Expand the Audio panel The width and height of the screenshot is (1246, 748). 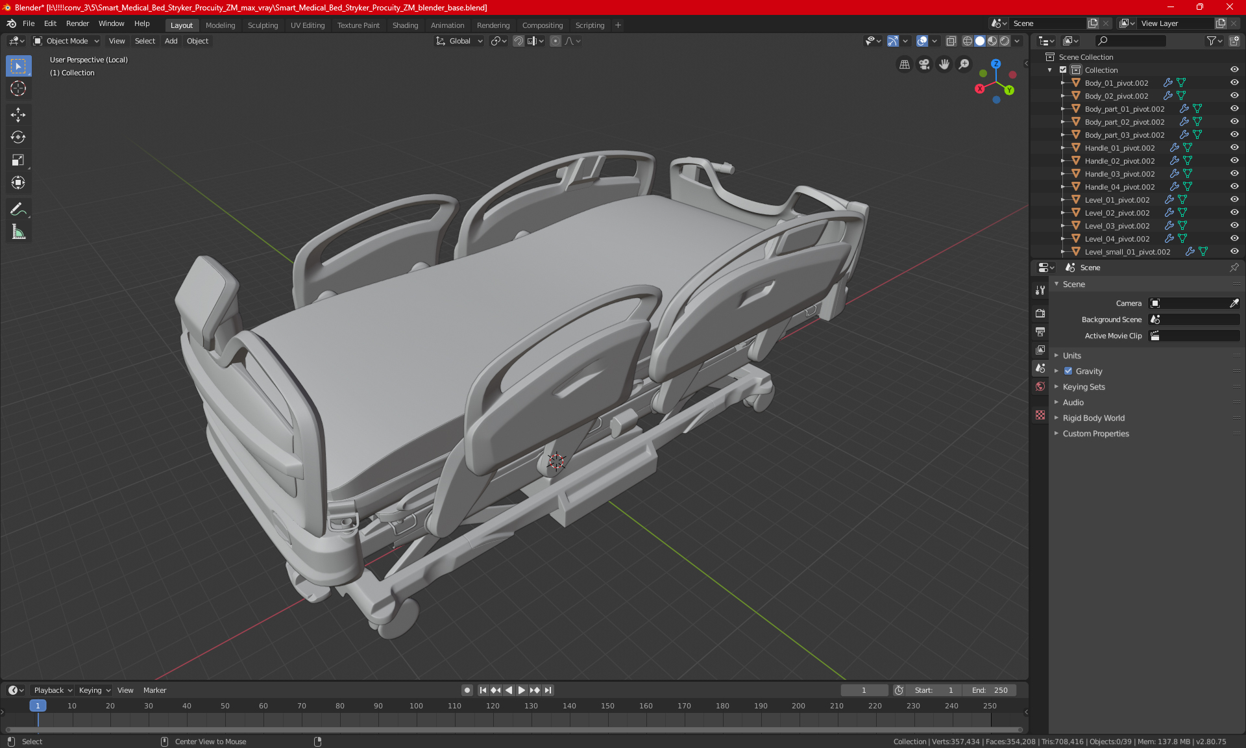point(1073,403)
